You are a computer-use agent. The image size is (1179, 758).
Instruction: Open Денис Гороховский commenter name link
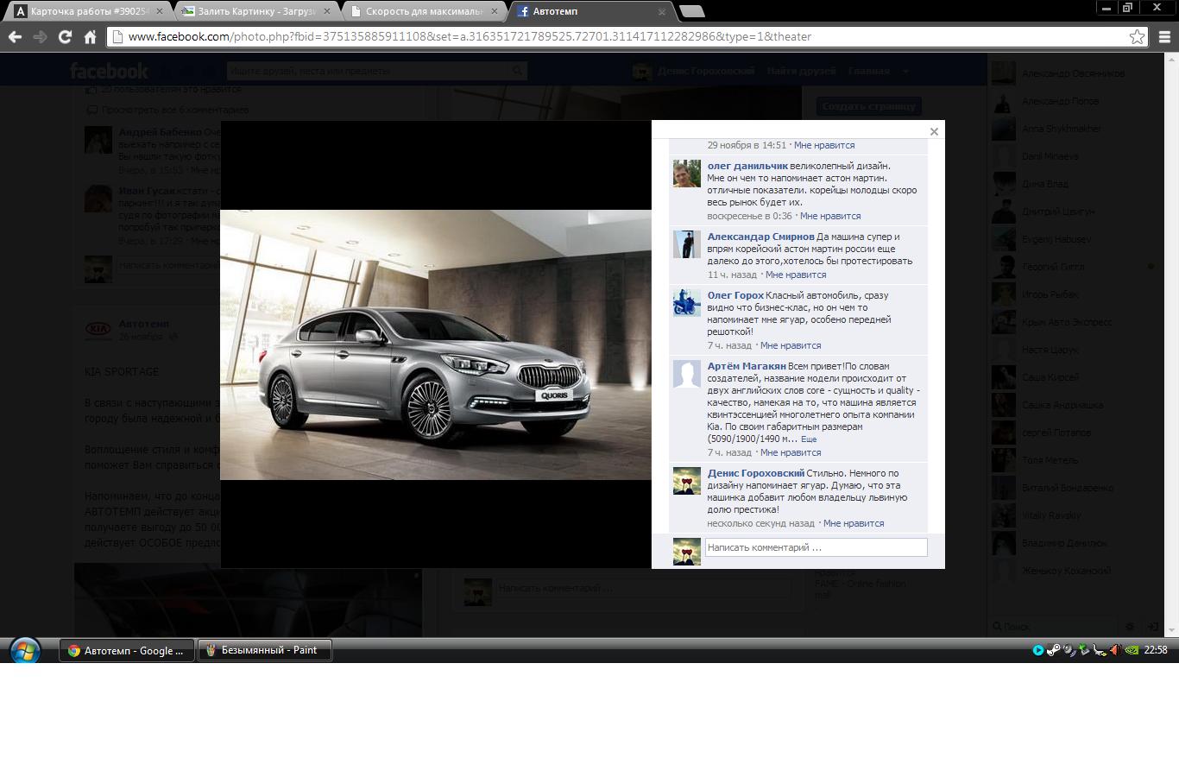point(756,473)
